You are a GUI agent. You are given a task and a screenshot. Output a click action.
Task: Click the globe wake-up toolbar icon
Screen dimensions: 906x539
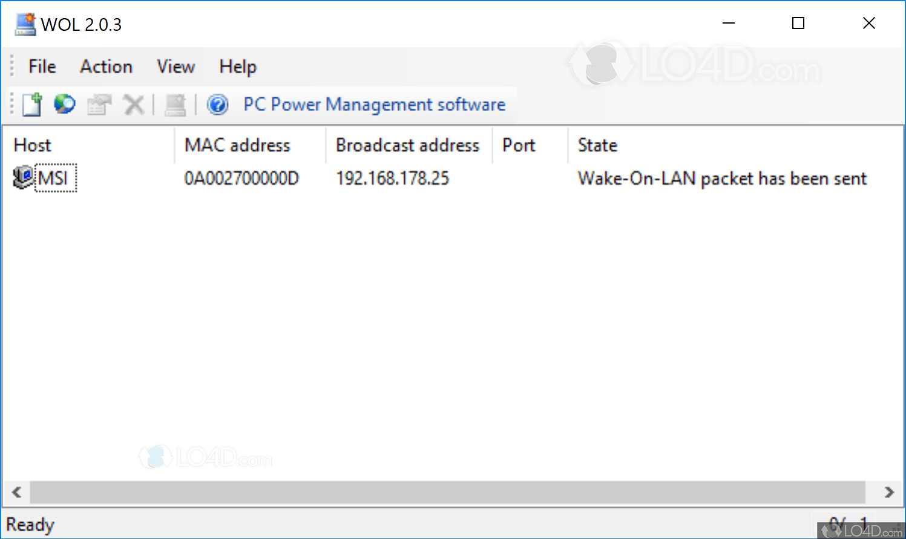click(x=65, y=105)
